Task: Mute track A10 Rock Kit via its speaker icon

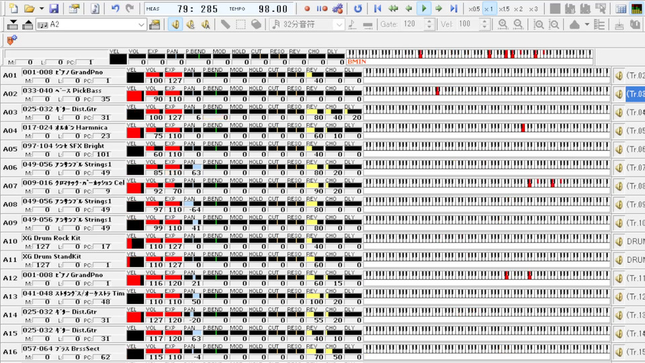Action: coord(619,241)
